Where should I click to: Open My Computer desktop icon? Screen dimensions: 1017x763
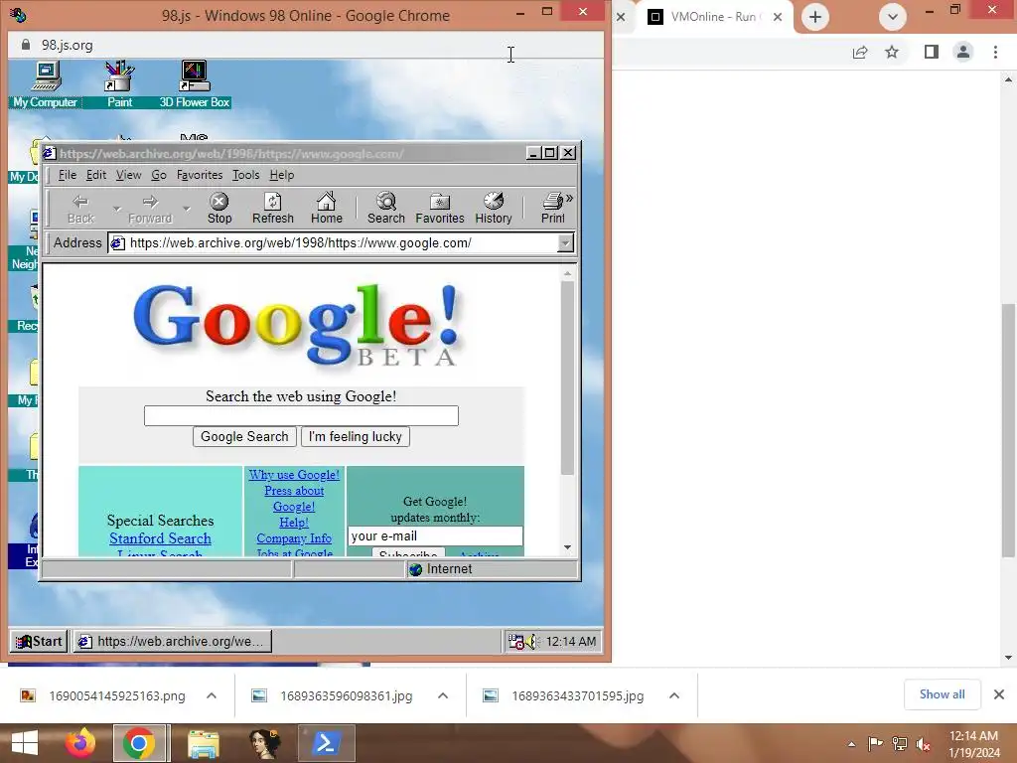pyautogui.click(x=46, y=84)
